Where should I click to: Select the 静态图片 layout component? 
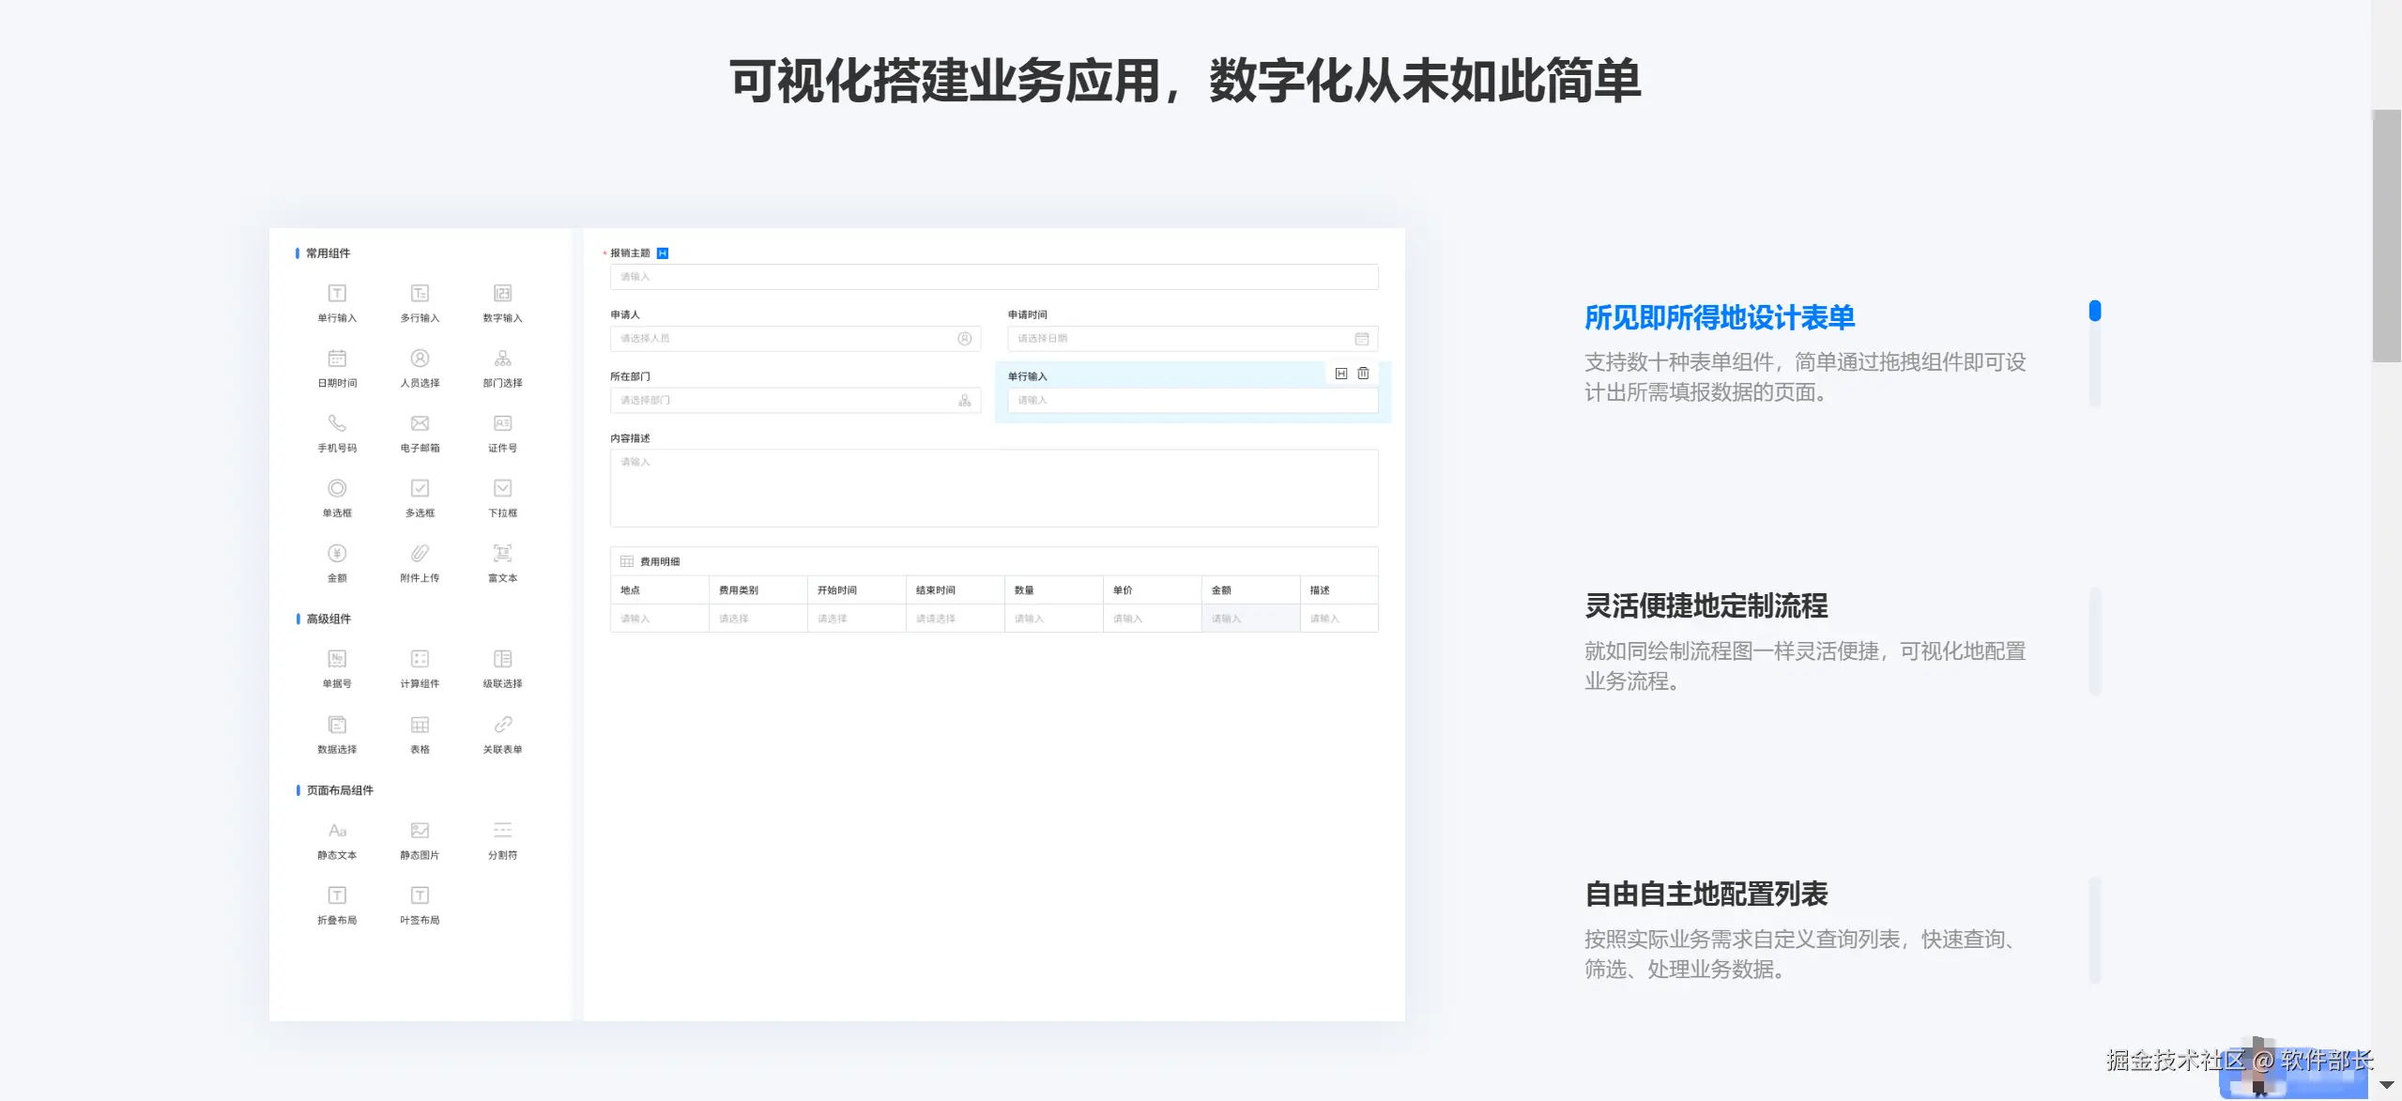tap(420, 831)
